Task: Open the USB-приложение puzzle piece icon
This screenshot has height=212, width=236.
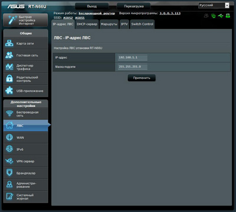Action: pos(9,91)
